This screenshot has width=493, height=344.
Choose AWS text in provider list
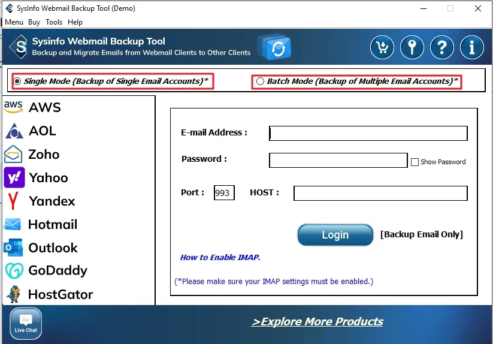click(x=45, y=107)
